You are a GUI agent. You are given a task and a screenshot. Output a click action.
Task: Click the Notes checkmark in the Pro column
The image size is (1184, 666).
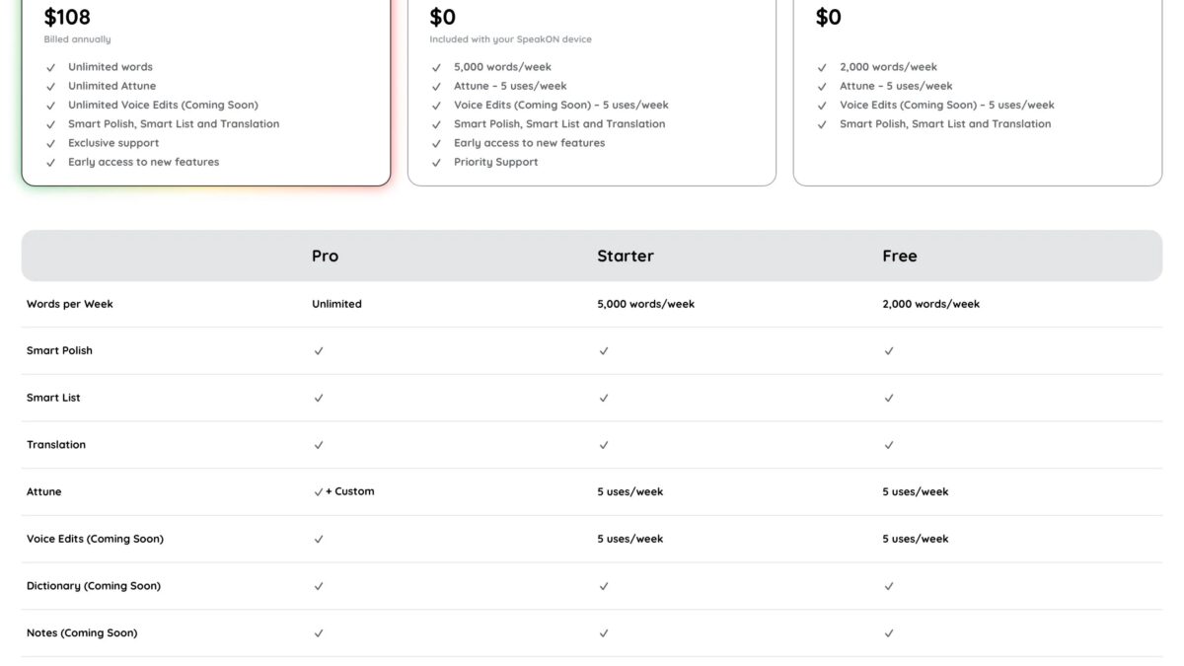tap(319, 633)
